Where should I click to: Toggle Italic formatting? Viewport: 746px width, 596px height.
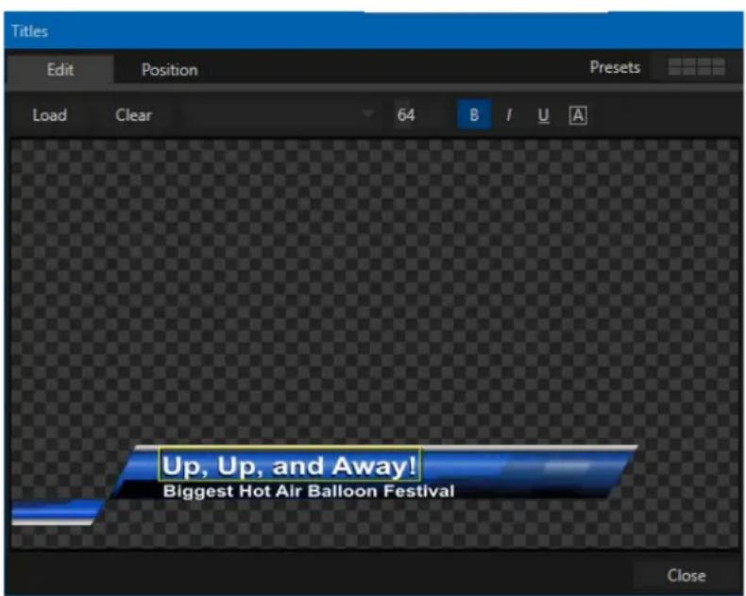[x=509, y=114]
